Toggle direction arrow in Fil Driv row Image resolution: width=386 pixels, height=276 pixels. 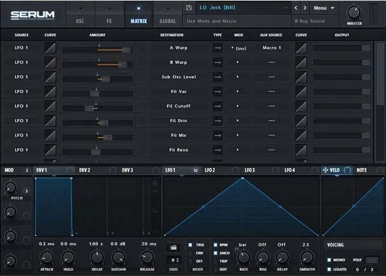[217, 121]
